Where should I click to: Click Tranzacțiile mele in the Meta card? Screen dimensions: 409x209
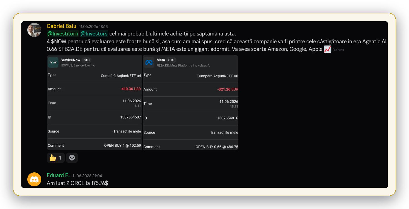click(x=224, y=132)
